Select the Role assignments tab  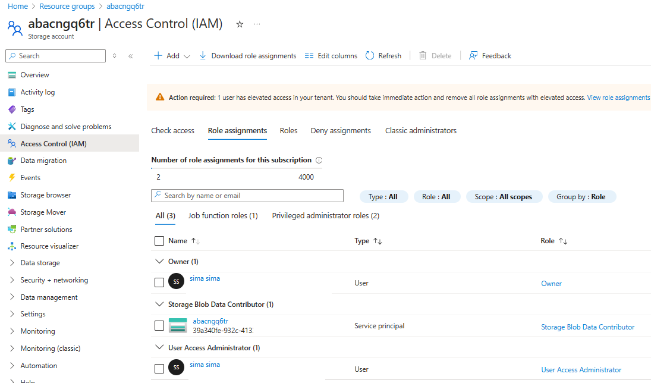click(237, 130)
